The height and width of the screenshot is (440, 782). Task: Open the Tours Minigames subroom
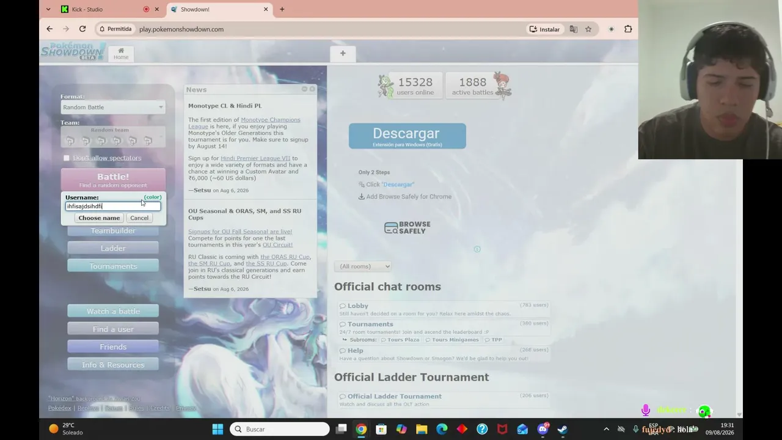click(452, 340)
